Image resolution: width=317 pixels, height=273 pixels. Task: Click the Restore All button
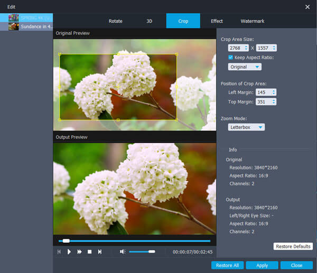pos(227,265)
